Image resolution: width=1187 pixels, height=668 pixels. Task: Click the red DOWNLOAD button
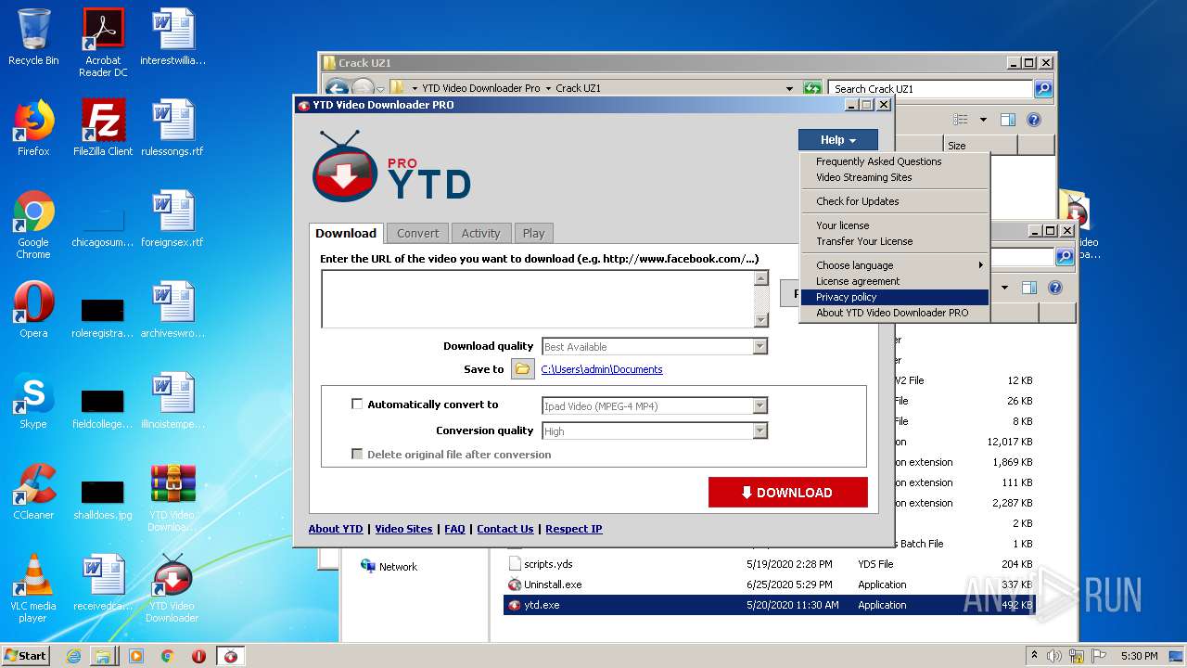[x=787, y=493]
